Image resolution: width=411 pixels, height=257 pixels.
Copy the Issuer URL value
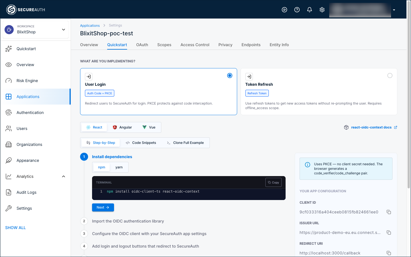(389, 232)
